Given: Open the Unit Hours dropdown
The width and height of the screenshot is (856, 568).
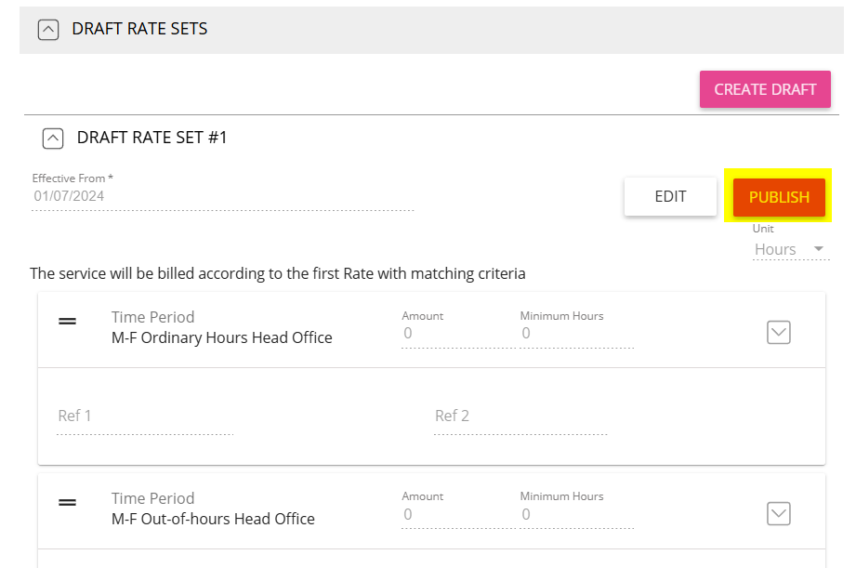Looking at the screenshot, I should point(791,249).
